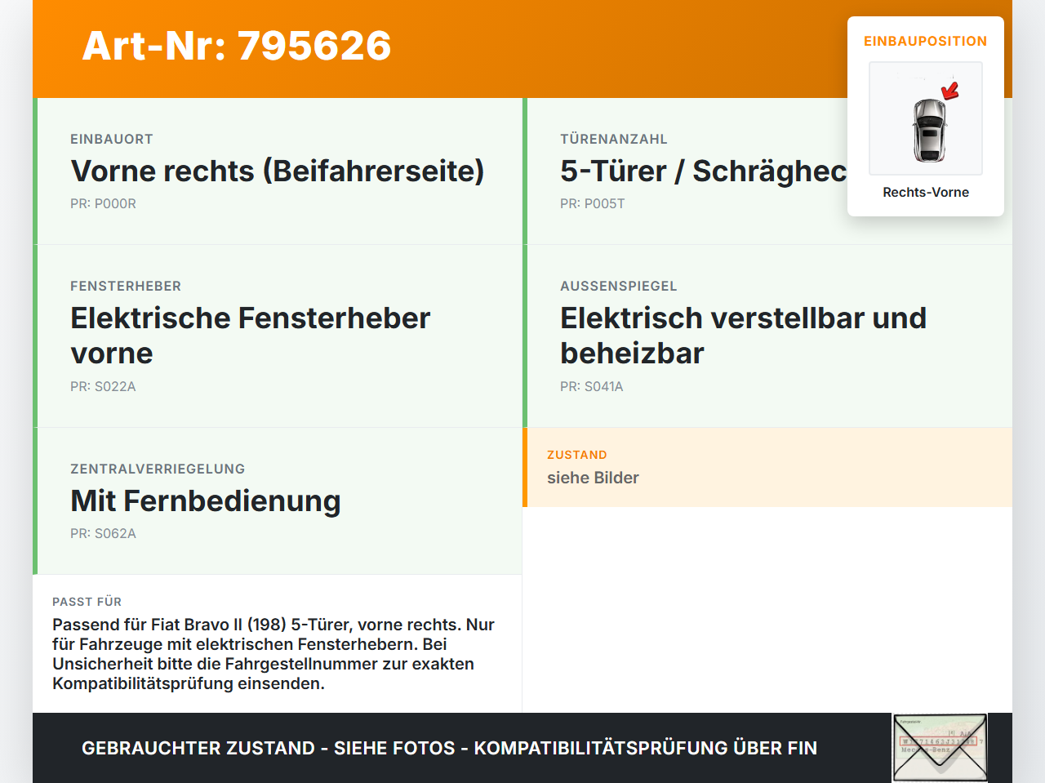Screen dimensions: 1045x783
Task: Select the Vorne rechts (Beifahrerseite) card
Action: coord(278,171)
